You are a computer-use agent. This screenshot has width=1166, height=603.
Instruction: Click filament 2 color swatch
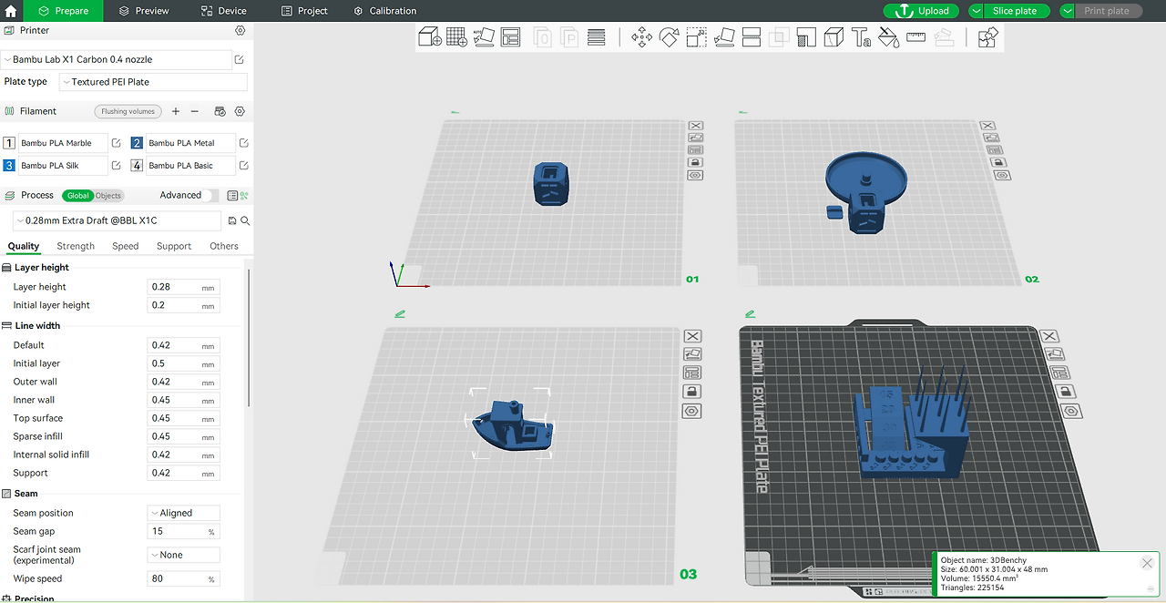[137, 143]
